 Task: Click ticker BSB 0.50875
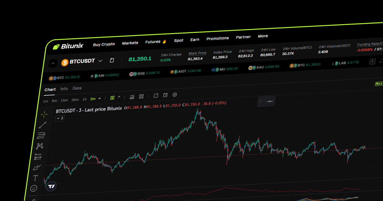coord(144,73)
